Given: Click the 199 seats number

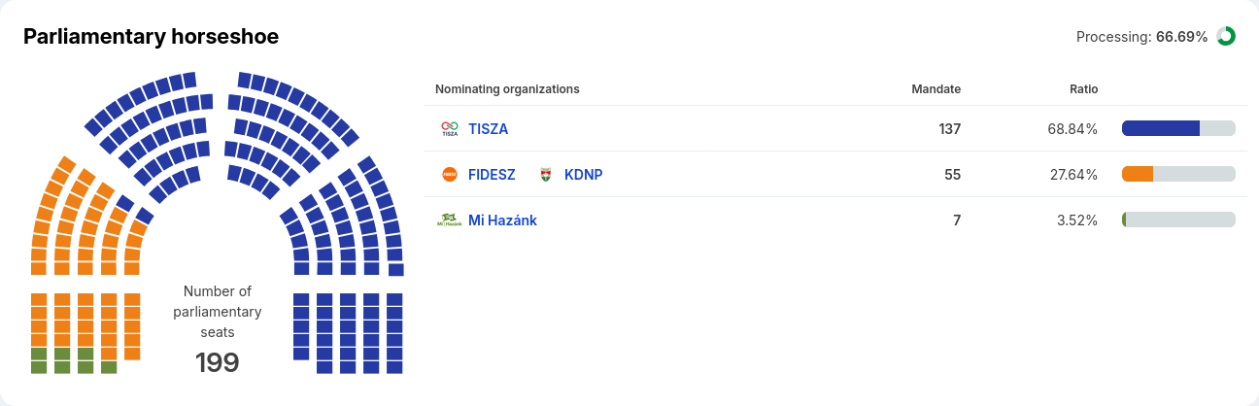Looking at the screenshot, I should coord(217,362).
